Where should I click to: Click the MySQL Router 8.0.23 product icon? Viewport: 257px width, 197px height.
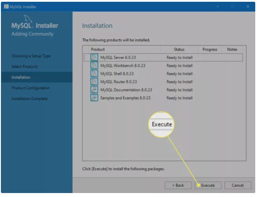click(94, 82)
